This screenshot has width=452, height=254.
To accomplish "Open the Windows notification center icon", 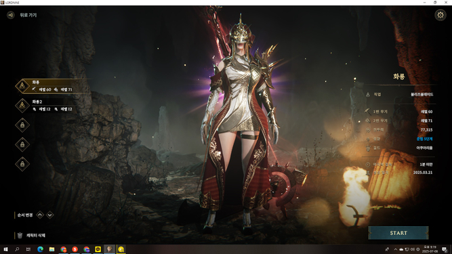I will 445,249.
